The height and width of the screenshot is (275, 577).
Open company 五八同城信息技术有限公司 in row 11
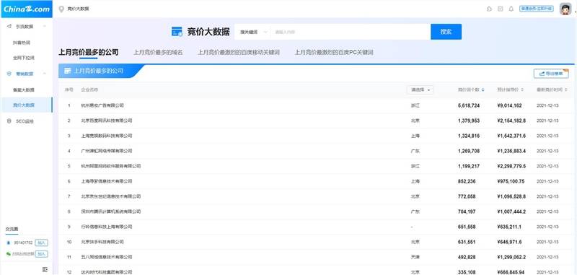coord(107,257)
